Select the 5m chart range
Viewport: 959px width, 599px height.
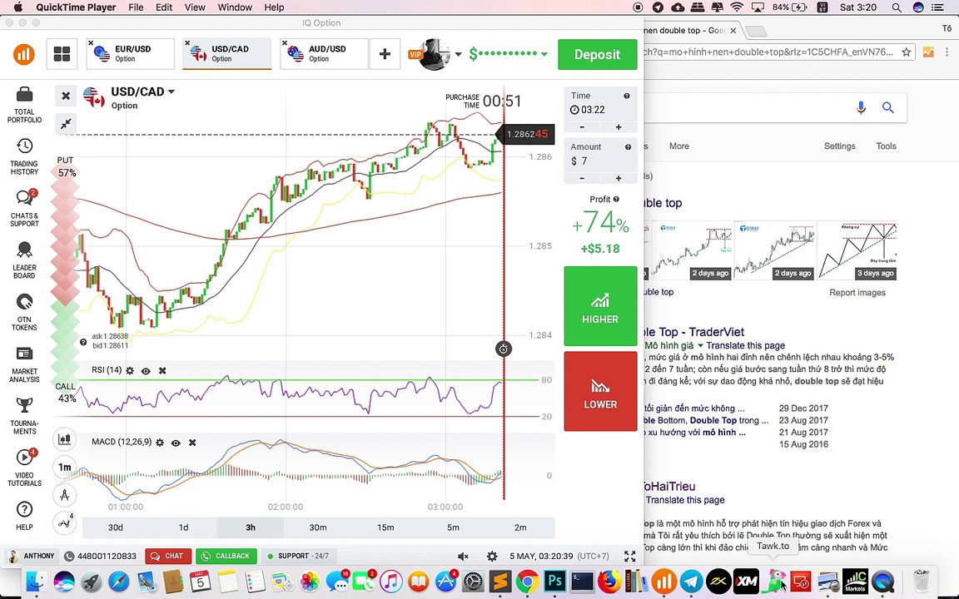point(453,527)
